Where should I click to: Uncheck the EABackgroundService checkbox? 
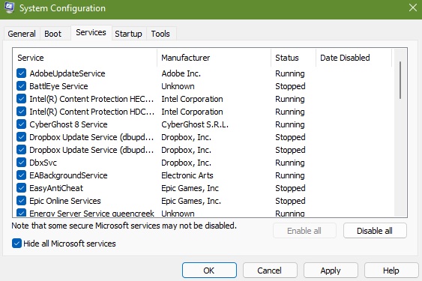pos(21,175)
